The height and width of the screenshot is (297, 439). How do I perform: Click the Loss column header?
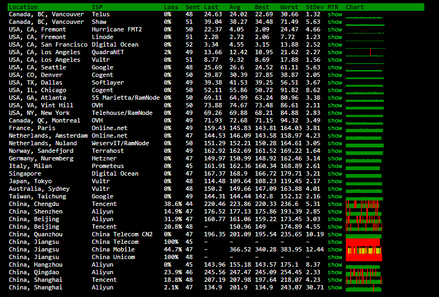[171, 7]
